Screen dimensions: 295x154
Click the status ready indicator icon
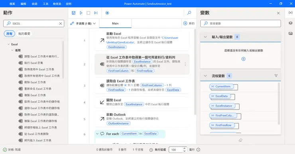click(5, 150)
